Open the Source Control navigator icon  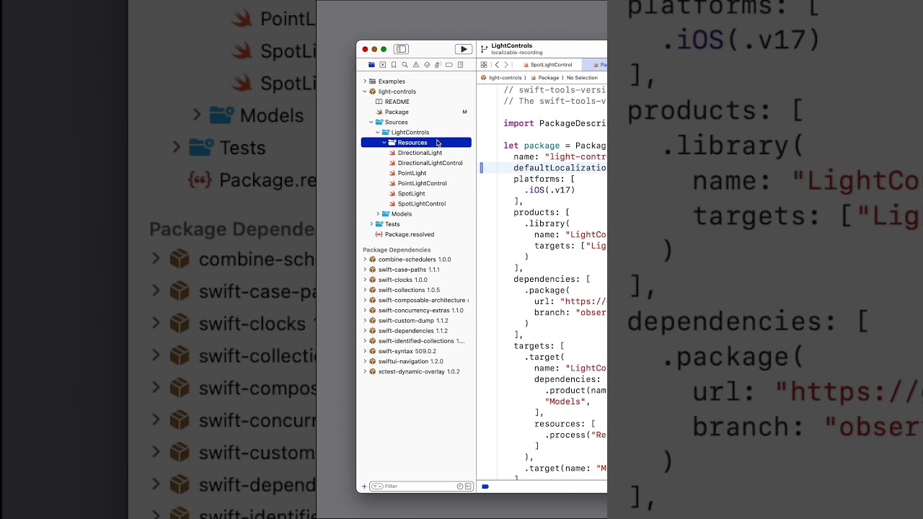pos(383,65)
